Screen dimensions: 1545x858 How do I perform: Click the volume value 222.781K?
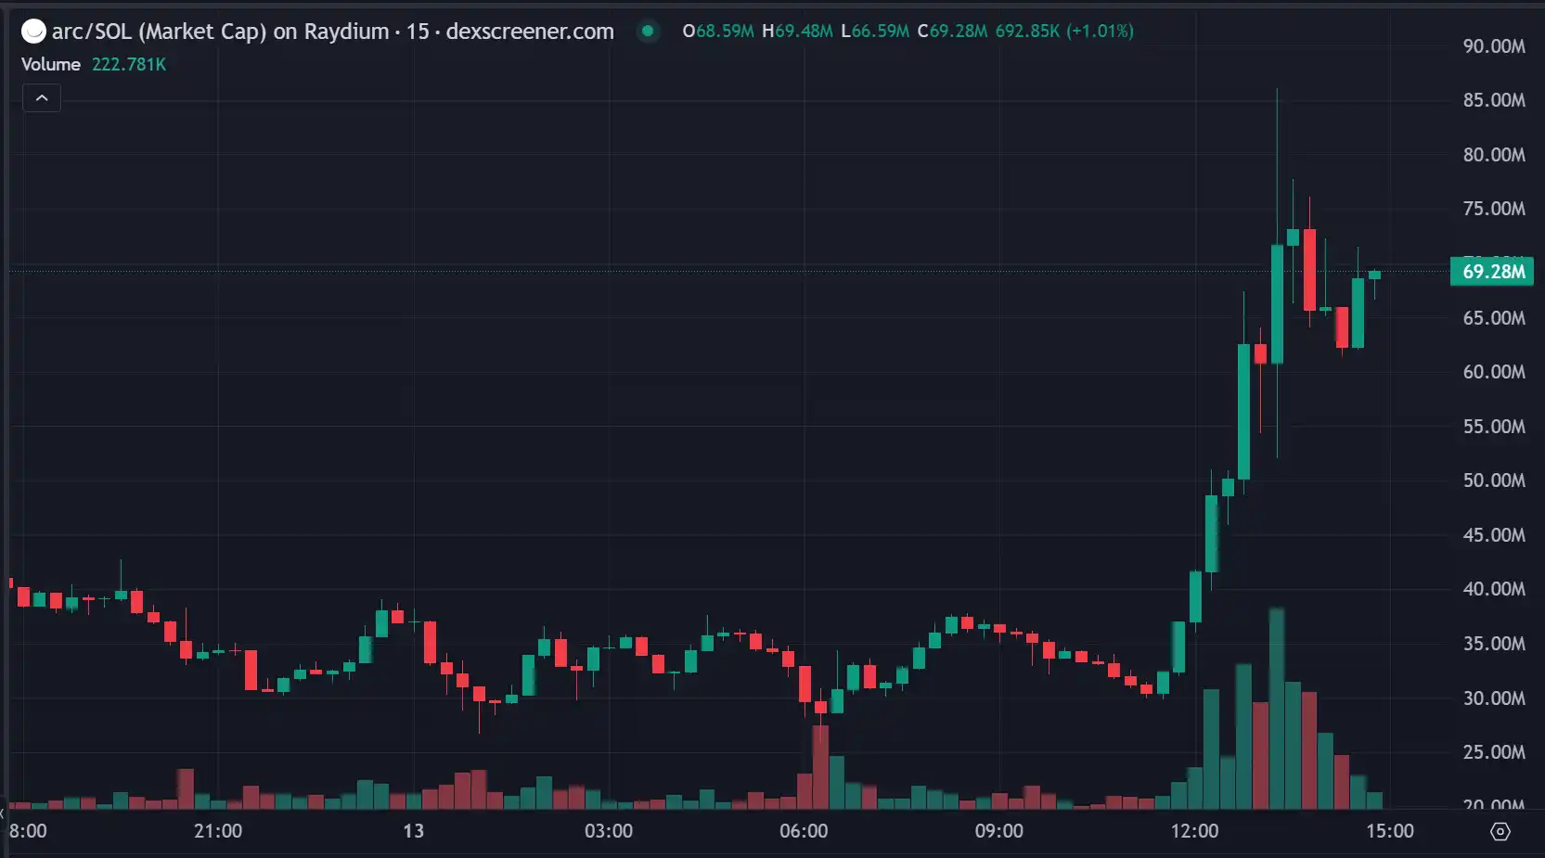(x=129, y=64)
